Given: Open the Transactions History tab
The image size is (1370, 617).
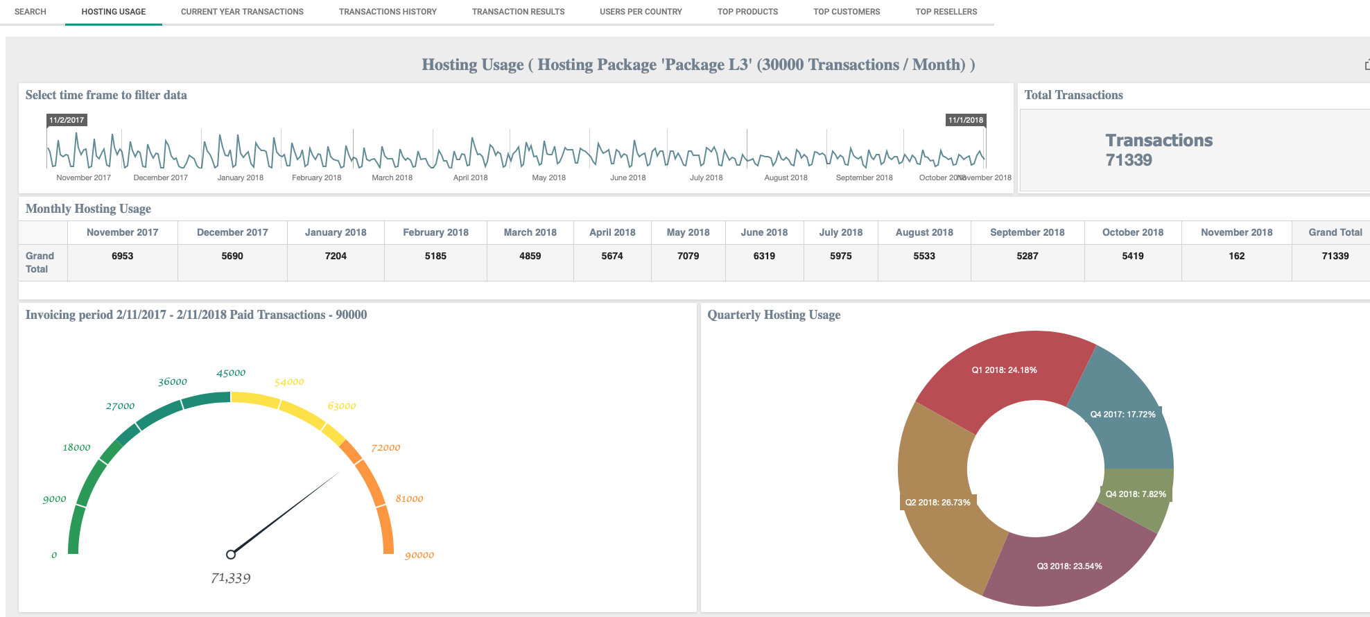Looking at the screenshot, I should (x=388, y=12).
